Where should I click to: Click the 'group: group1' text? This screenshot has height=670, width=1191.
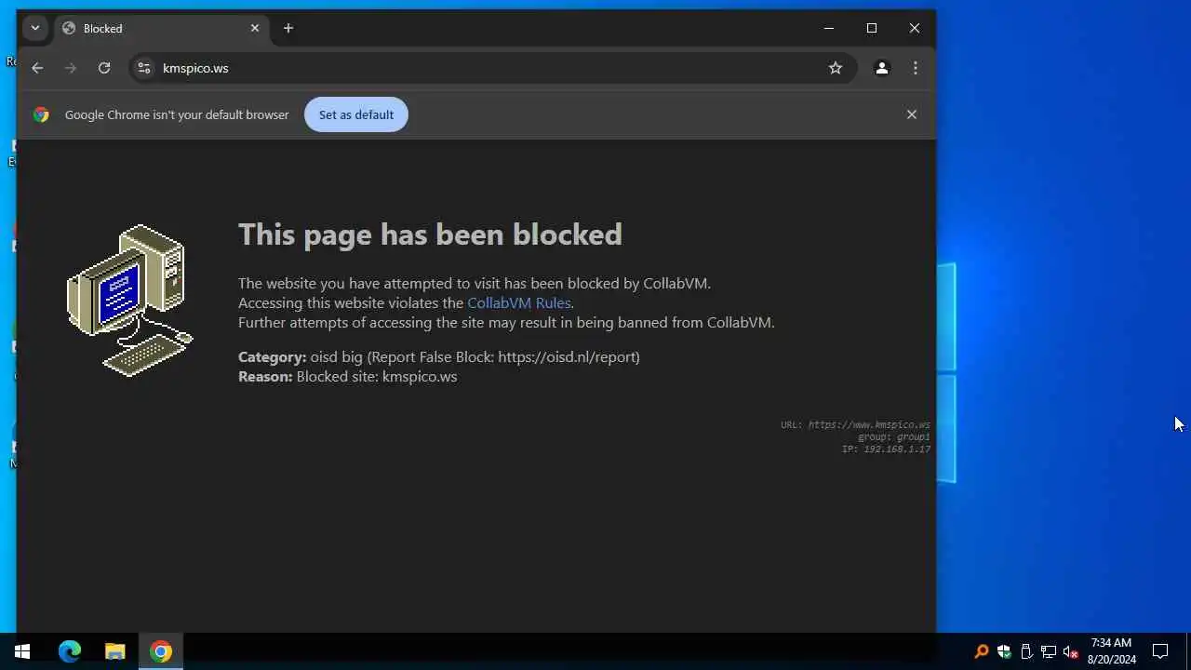click(893, 437)
